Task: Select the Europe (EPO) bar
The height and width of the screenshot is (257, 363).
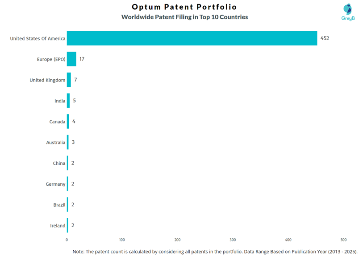Action: 71,59
